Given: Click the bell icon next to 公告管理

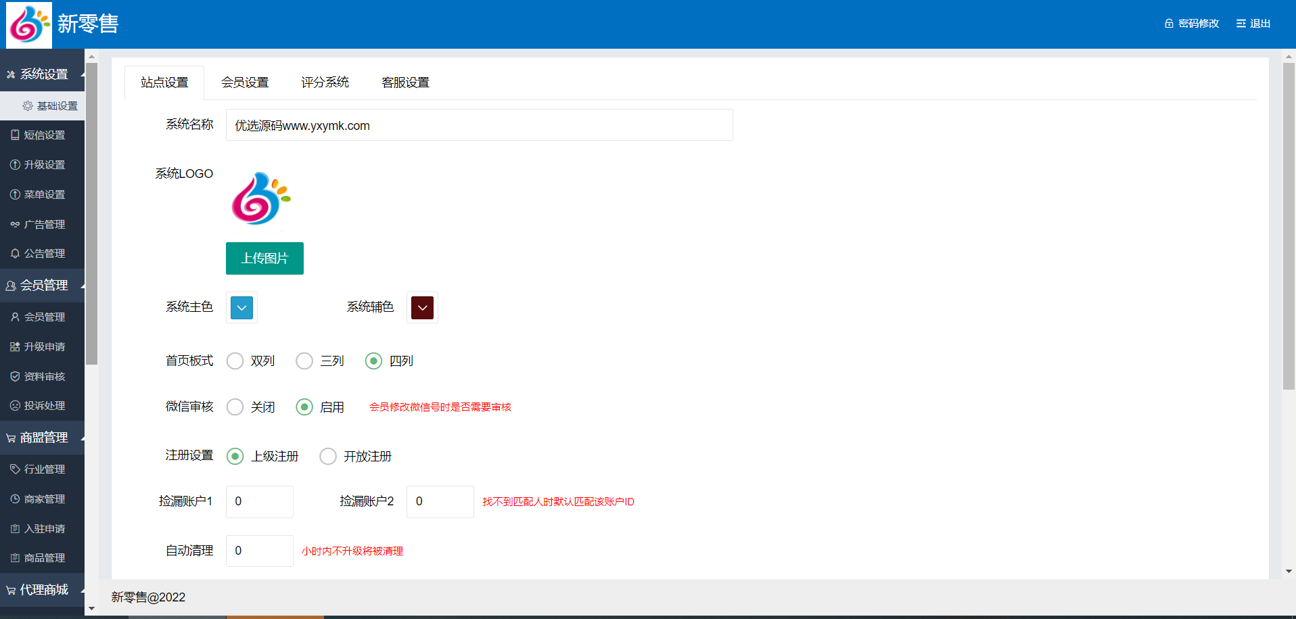Looking at the screenshot, I should coord(15,254).
